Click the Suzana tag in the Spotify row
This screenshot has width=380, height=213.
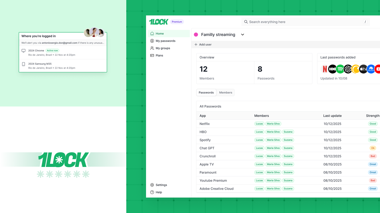pyautogui.click(x=288, y=140)
